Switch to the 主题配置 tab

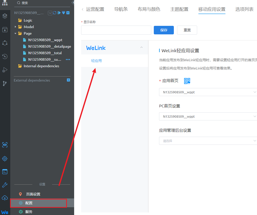179,9
